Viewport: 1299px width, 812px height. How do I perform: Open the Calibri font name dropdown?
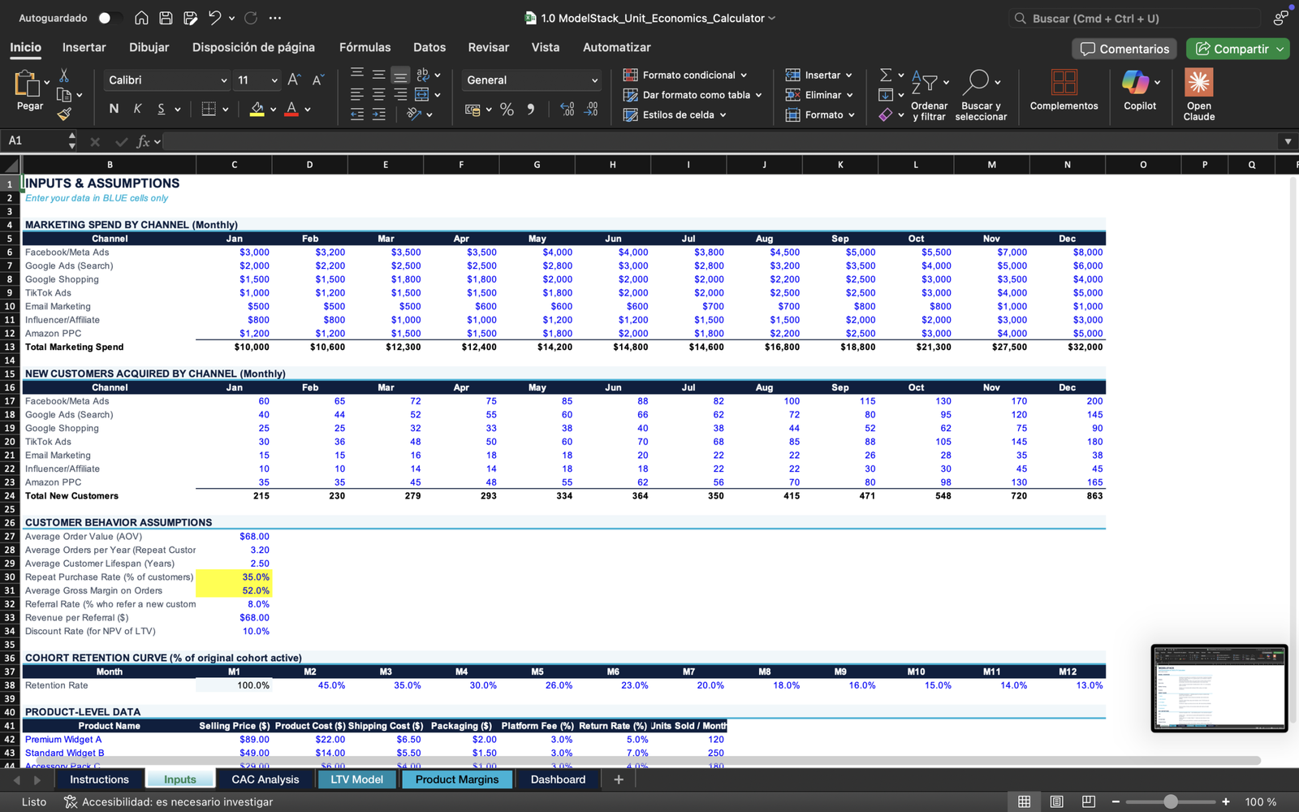(223, 80)
